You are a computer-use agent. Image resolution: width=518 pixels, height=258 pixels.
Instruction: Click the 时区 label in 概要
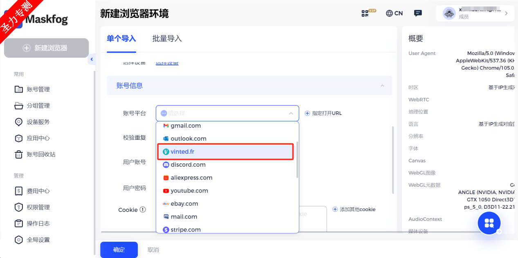click(x=413, y=88)
